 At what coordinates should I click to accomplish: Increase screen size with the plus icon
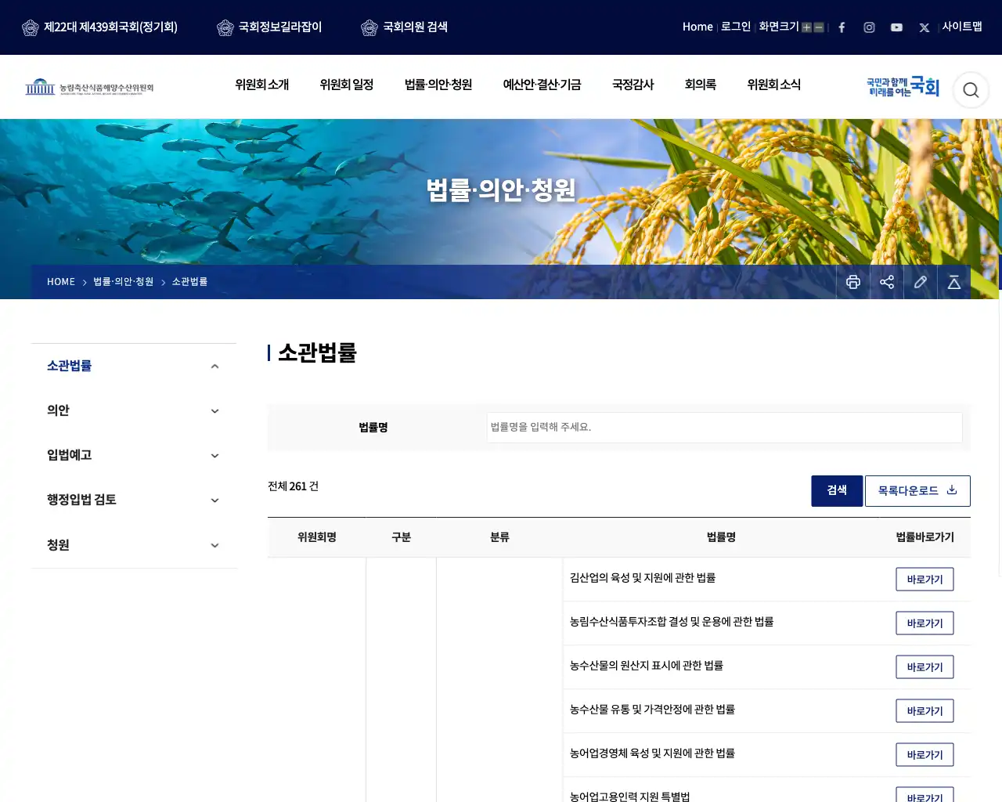tap(806, 27)
